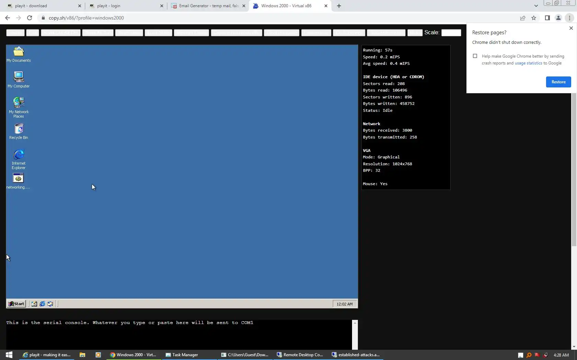Click the Windows 2000 clock showing 12:02 AM
Screen dimensions: 577x360
click(344, 304)
